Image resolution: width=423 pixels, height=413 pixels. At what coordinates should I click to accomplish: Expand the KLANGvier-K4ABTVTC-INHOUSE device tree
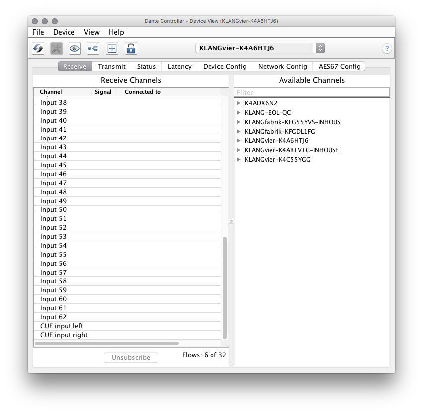tap(238, 150)
